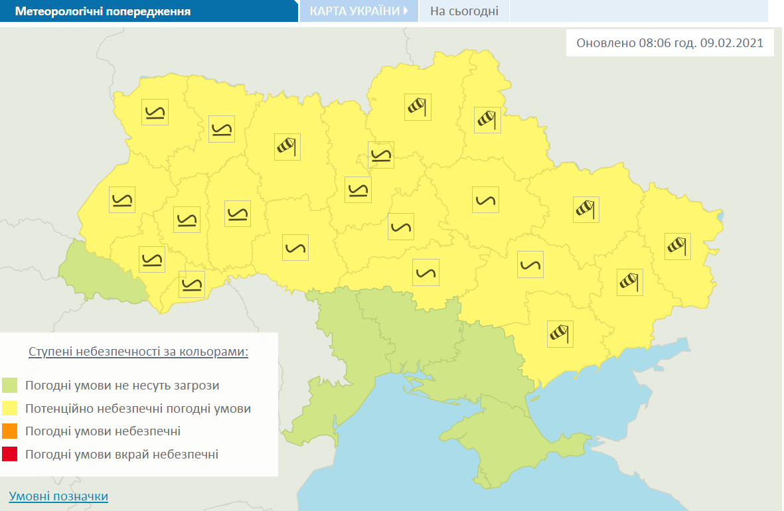Image resolution: width=784 pixels, height=511 pixels.
Task: Select the plain S icon in Dnipropetrovsk region
Action: click(530, 265)
